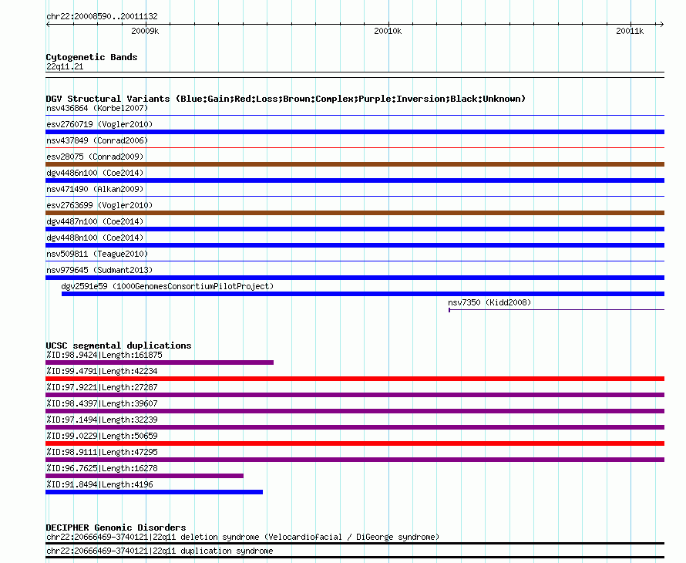Open the nsv7350 (Kidd2008) inversion label
686x563 pixels.
(x=489, y=302)
